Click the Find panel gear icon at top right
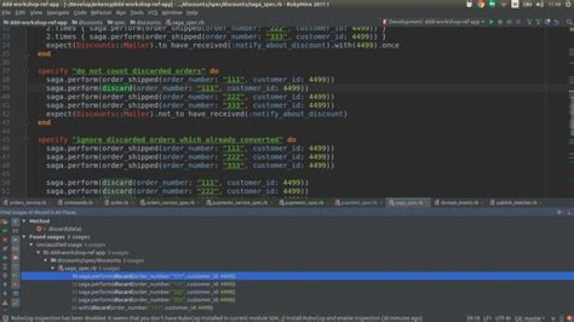 click(x=560, y=213)
